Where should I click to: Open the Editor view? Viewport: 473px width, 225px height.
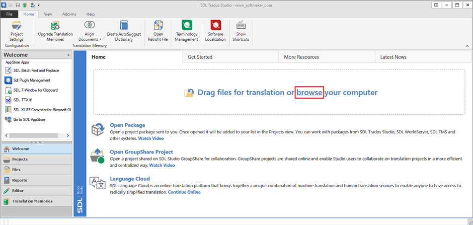click(x=37, y=191)
